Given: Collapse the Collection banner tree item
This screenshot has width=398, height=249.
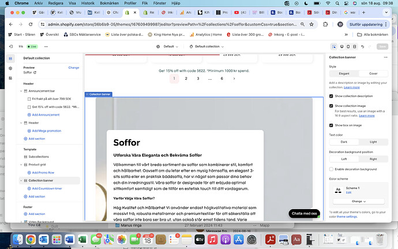Looking at the screenshot, I should [21, 181].
